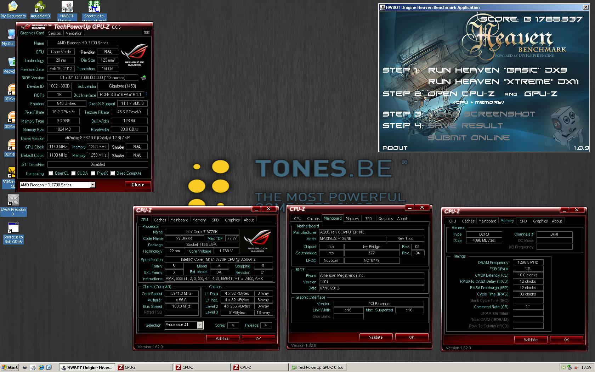This screenshot has height=372, width=595.
Task: Click HWBOT robot quick launch icon
Action: pyautogui.click(x=33, y=367)
